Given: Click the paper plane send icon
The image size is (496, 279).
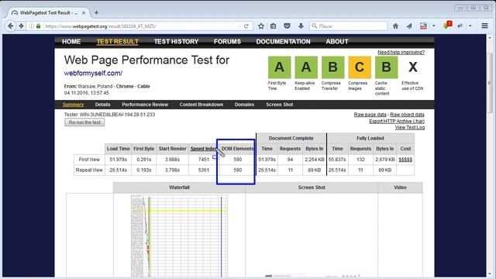Looking at the screenshot, I should click(x=409, y=26).
